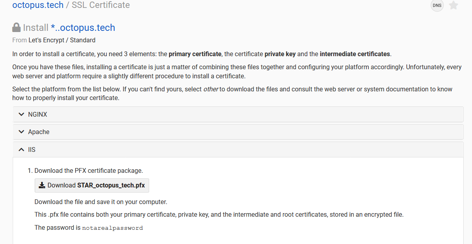
Task: Click the chevron icon on the Apache panel
Action: 21,132
